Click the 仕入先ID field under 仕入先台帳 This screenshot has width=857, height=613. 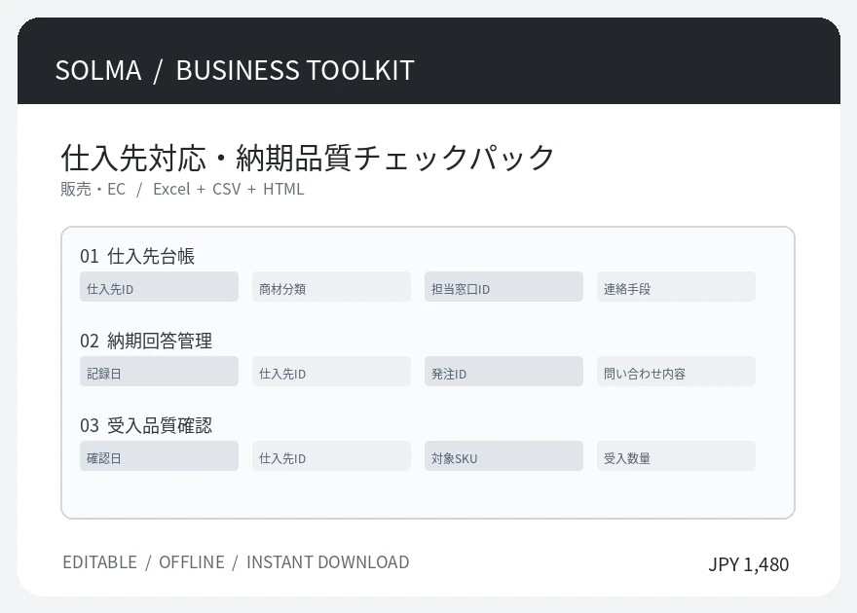(x=159, y=287)
